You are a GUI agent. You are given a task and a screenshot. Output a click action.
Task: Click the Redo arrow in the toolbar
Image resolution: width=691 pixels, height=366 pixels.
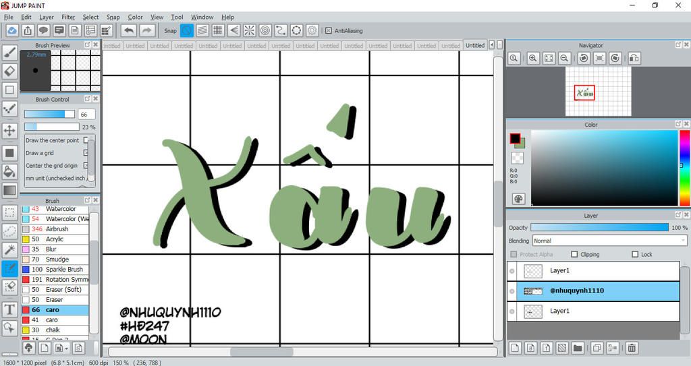pos(147,30)
